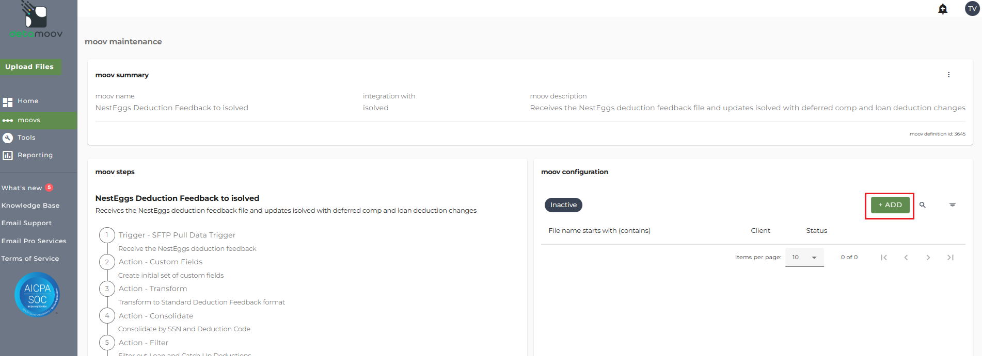Select step 1 circle in moov steps
Screen dimensions: 982x356
(107, 235)
